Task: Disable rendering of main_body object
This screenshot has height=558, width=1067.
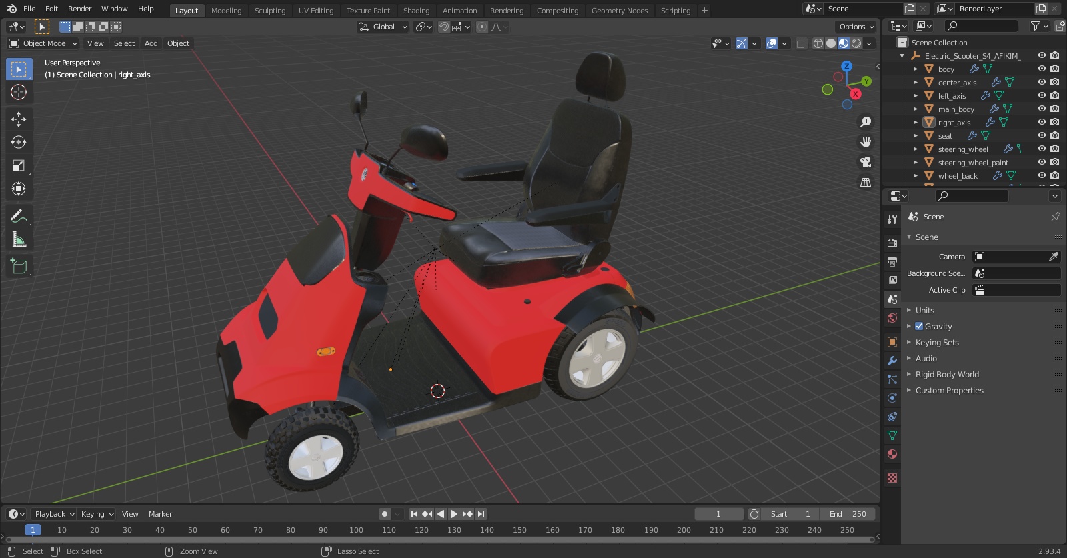Action: [1055, 109]
